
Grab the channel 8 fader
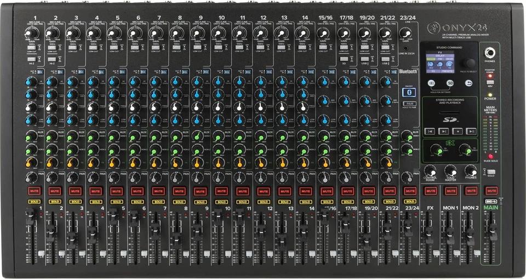coord(176,240)
